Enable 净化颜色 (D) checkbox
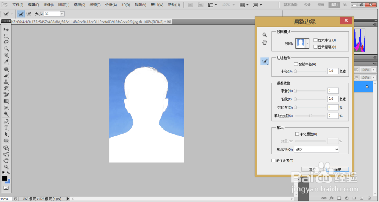Screen dimensions: 379x202 (x=297, y=134)
